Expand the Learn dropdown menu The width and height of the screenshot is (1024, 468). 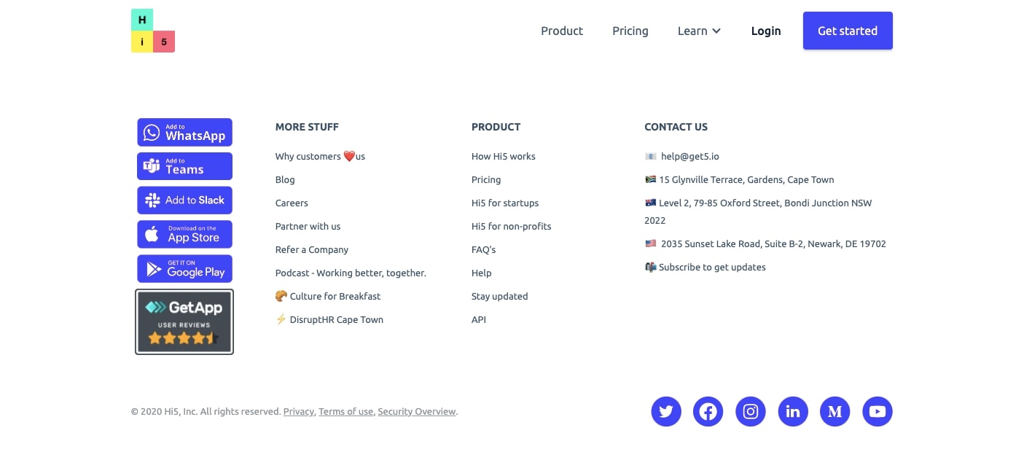pos(699,31)
